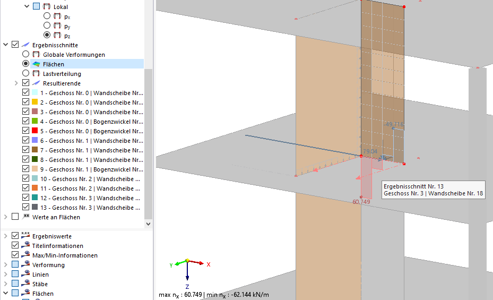Click the 79.04 result value label

[370, 151]
